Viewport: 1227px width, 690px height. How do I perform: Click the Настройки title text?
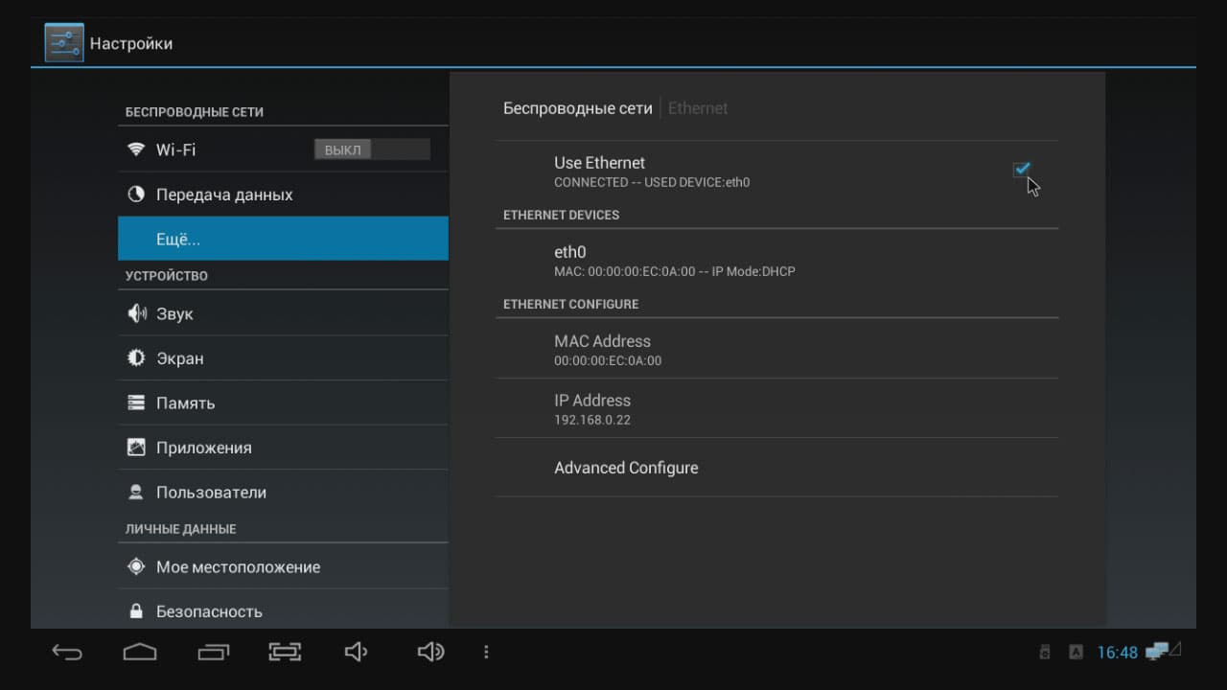[x=131, y=44]
